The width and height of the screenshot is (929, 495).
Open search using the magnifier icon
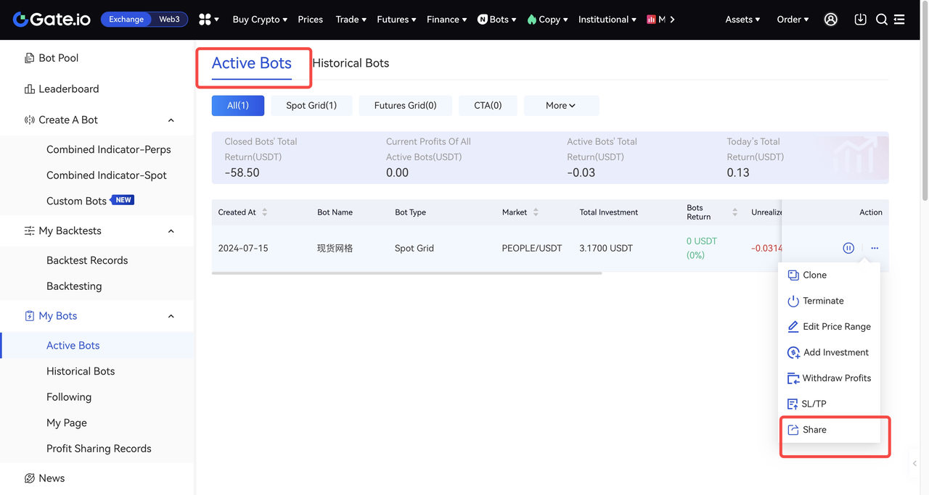(882, 20)
